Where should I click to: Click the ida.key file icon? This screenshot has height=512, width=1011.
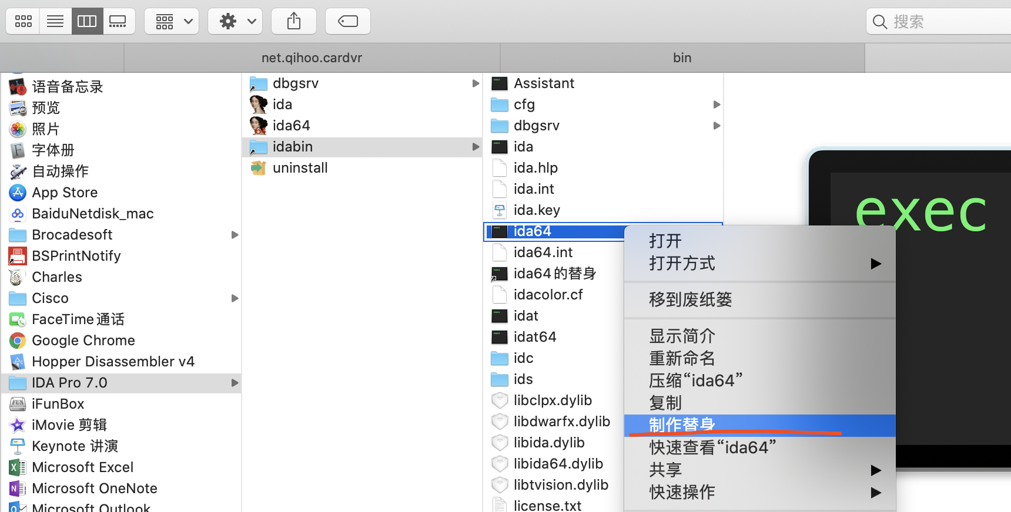[x=500, y=210]
